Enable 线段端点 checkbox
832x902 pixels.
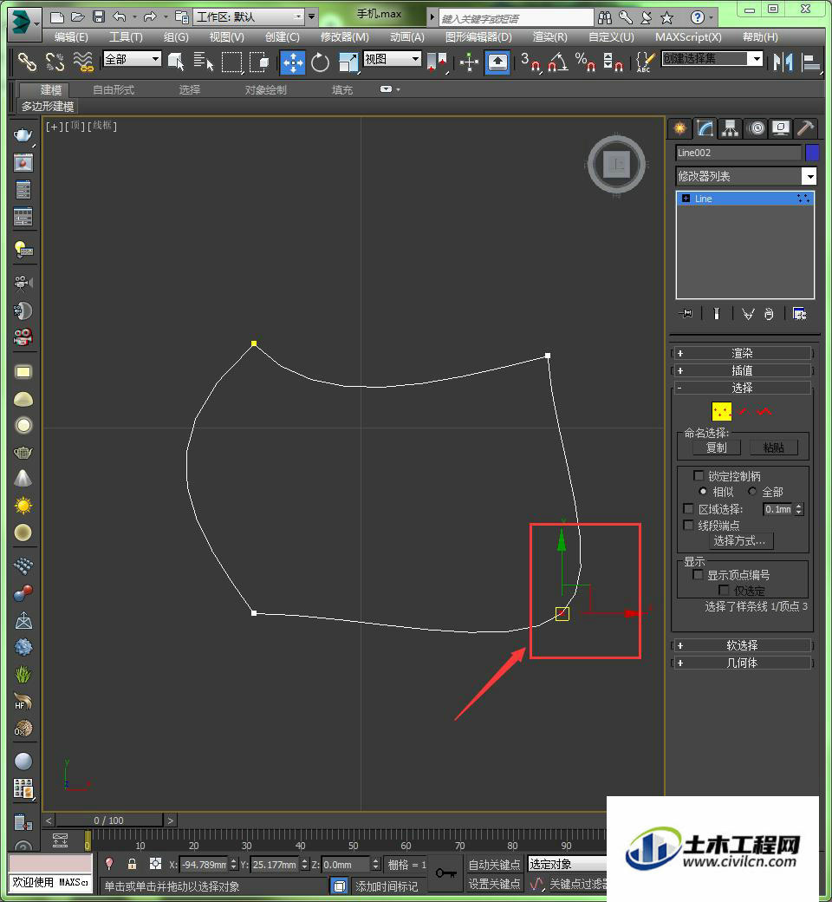[688, 525]
